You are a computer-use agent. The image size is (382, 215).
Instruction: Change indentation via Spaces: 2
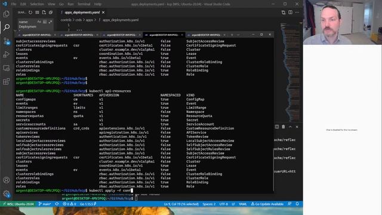209,204
